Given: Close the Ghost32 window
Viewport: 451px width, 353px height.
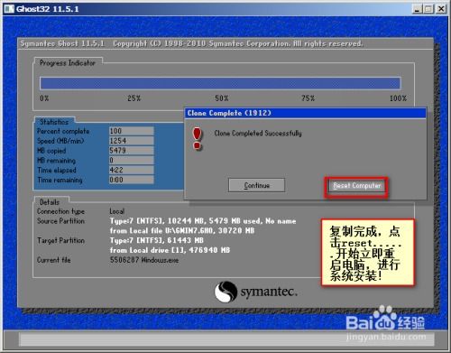Looking at the screenshot, I should 441,9.
